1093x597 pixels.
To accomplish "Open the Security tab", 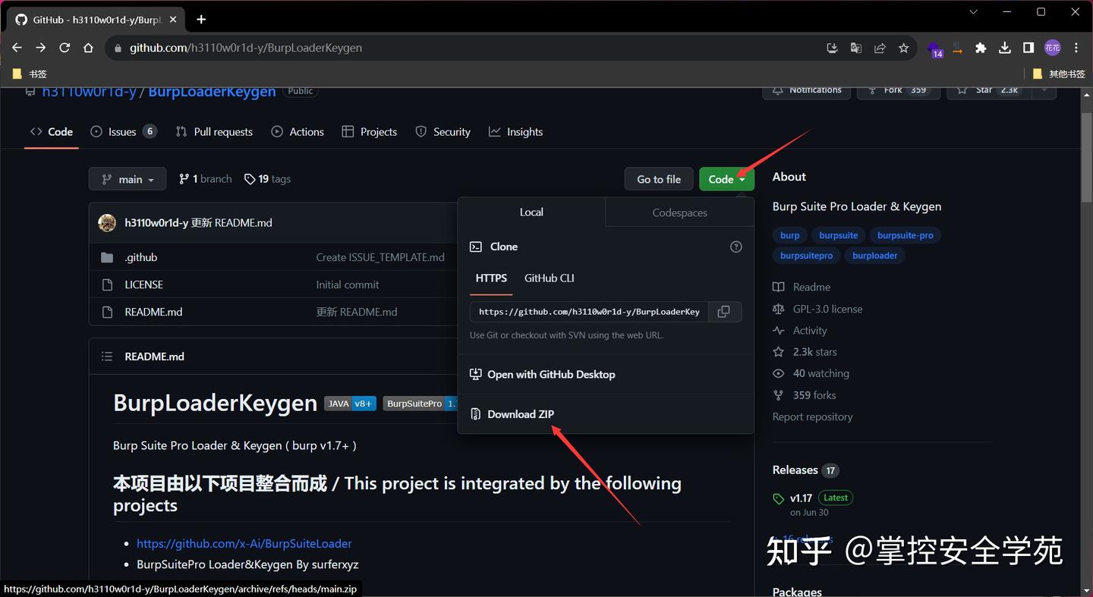I will click(x=443, y=132).
